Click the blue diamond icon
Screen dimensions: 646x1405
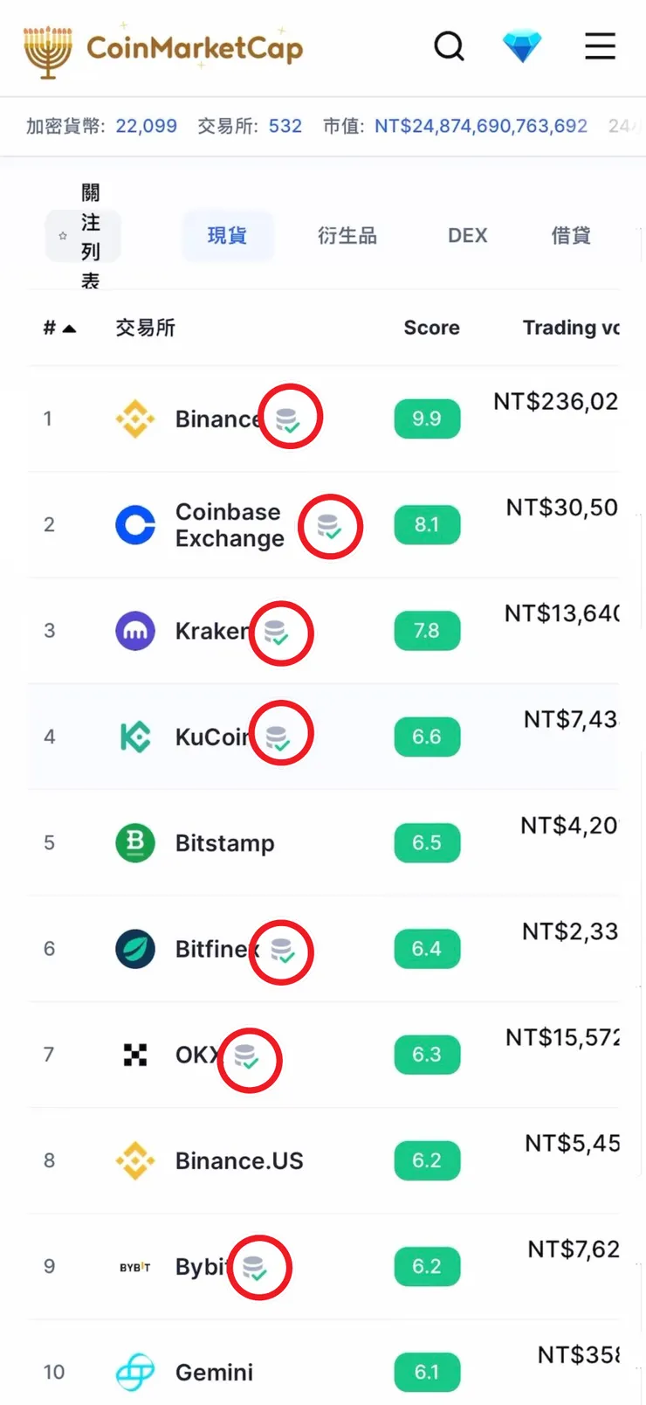[x=522, y=45]
